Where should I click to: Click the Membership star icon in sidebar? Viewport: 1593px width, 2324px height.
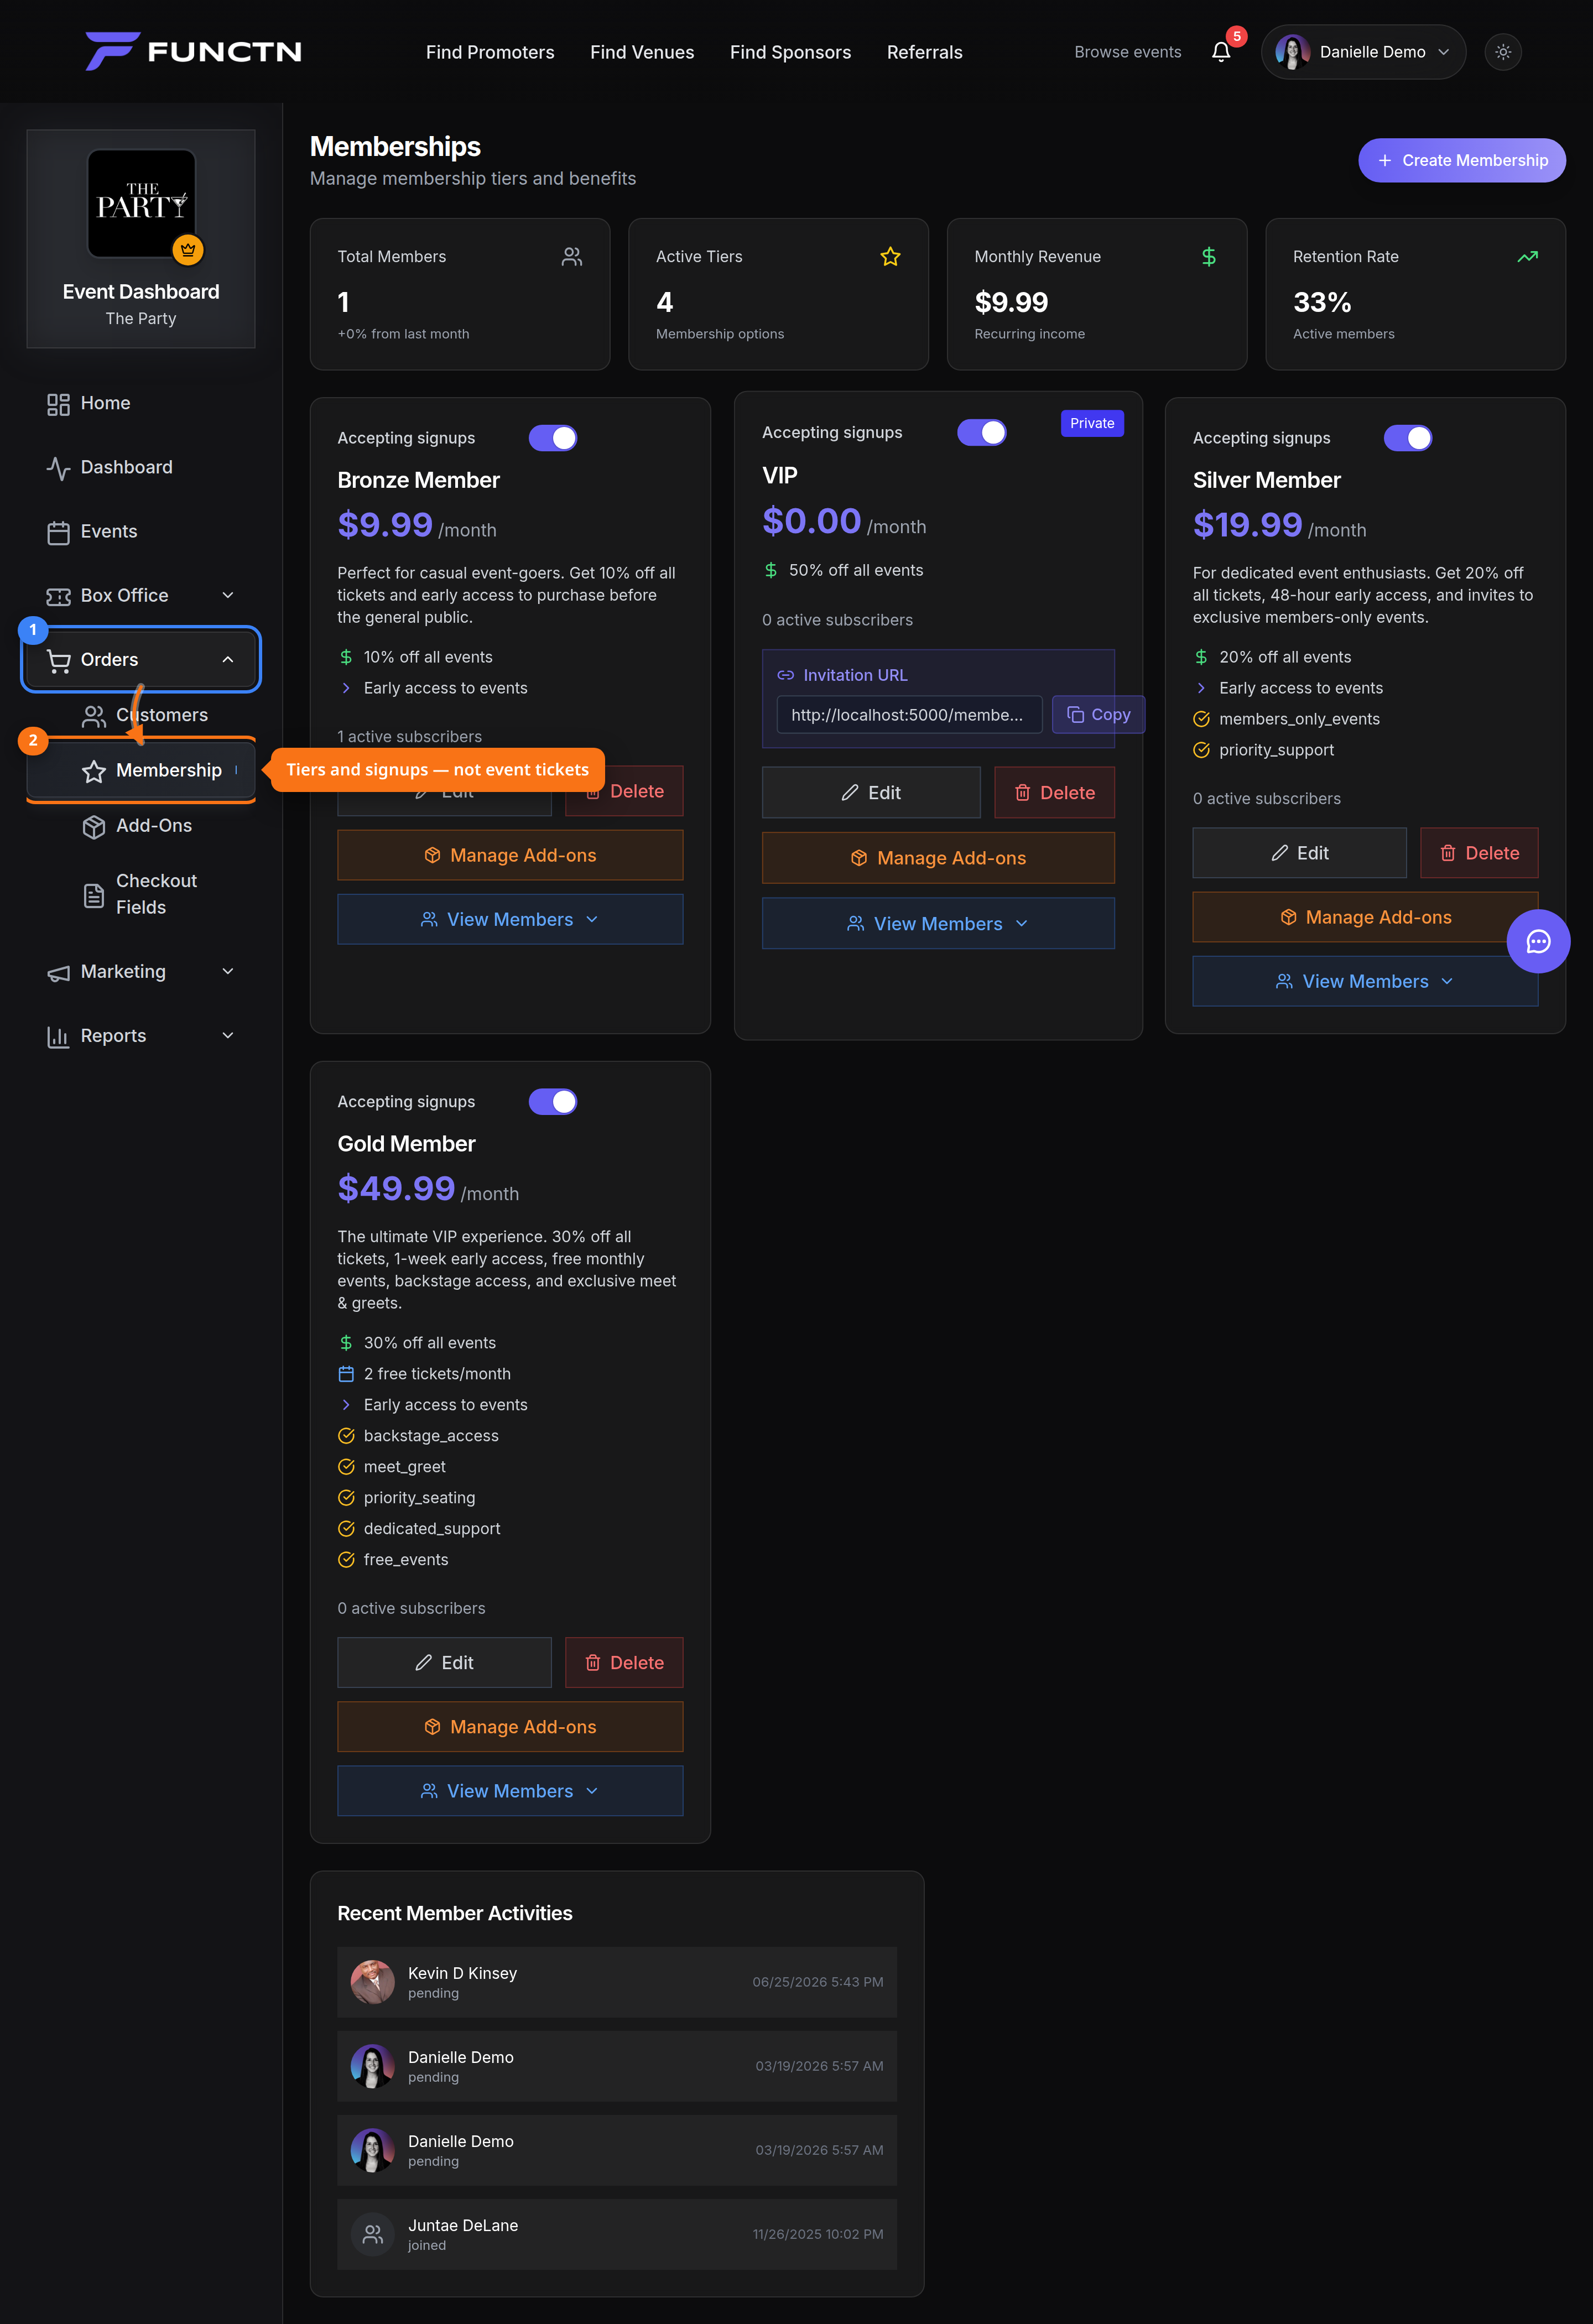point(94,771)
